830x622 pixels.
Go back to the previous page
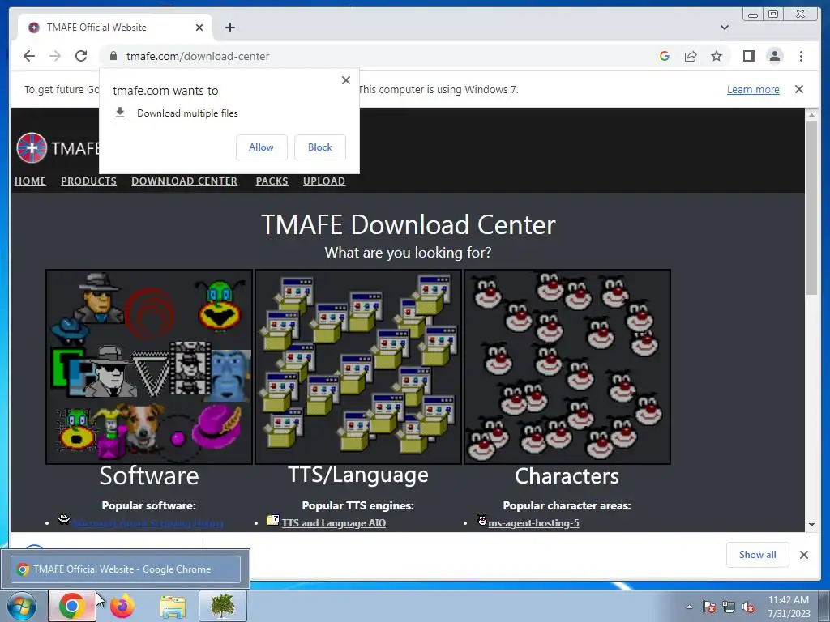click(x=29, y=56)
